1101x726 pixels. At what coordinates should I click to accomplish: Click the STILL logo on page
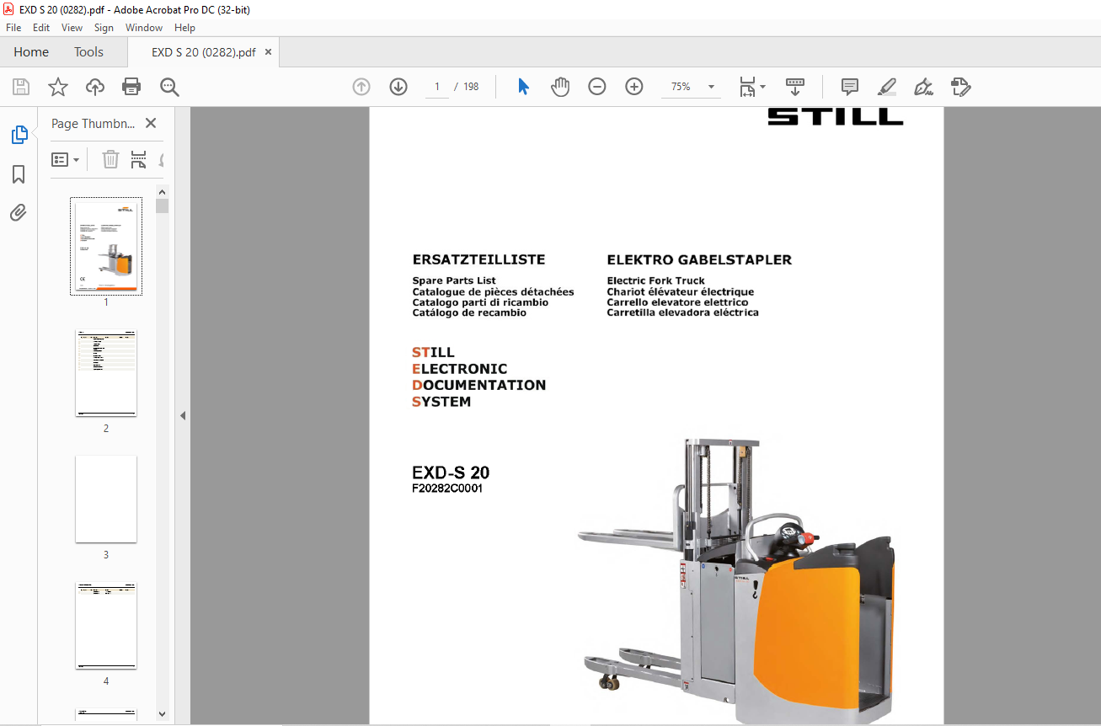coord(835,117)
